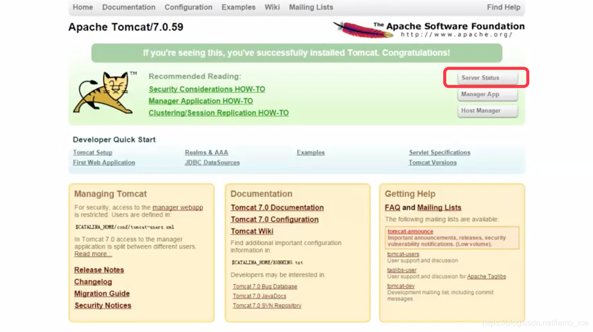Viewport: 593px width, 332px height.
Task: Select Examples in the top navigation bar
Action: tap(238, 7)
